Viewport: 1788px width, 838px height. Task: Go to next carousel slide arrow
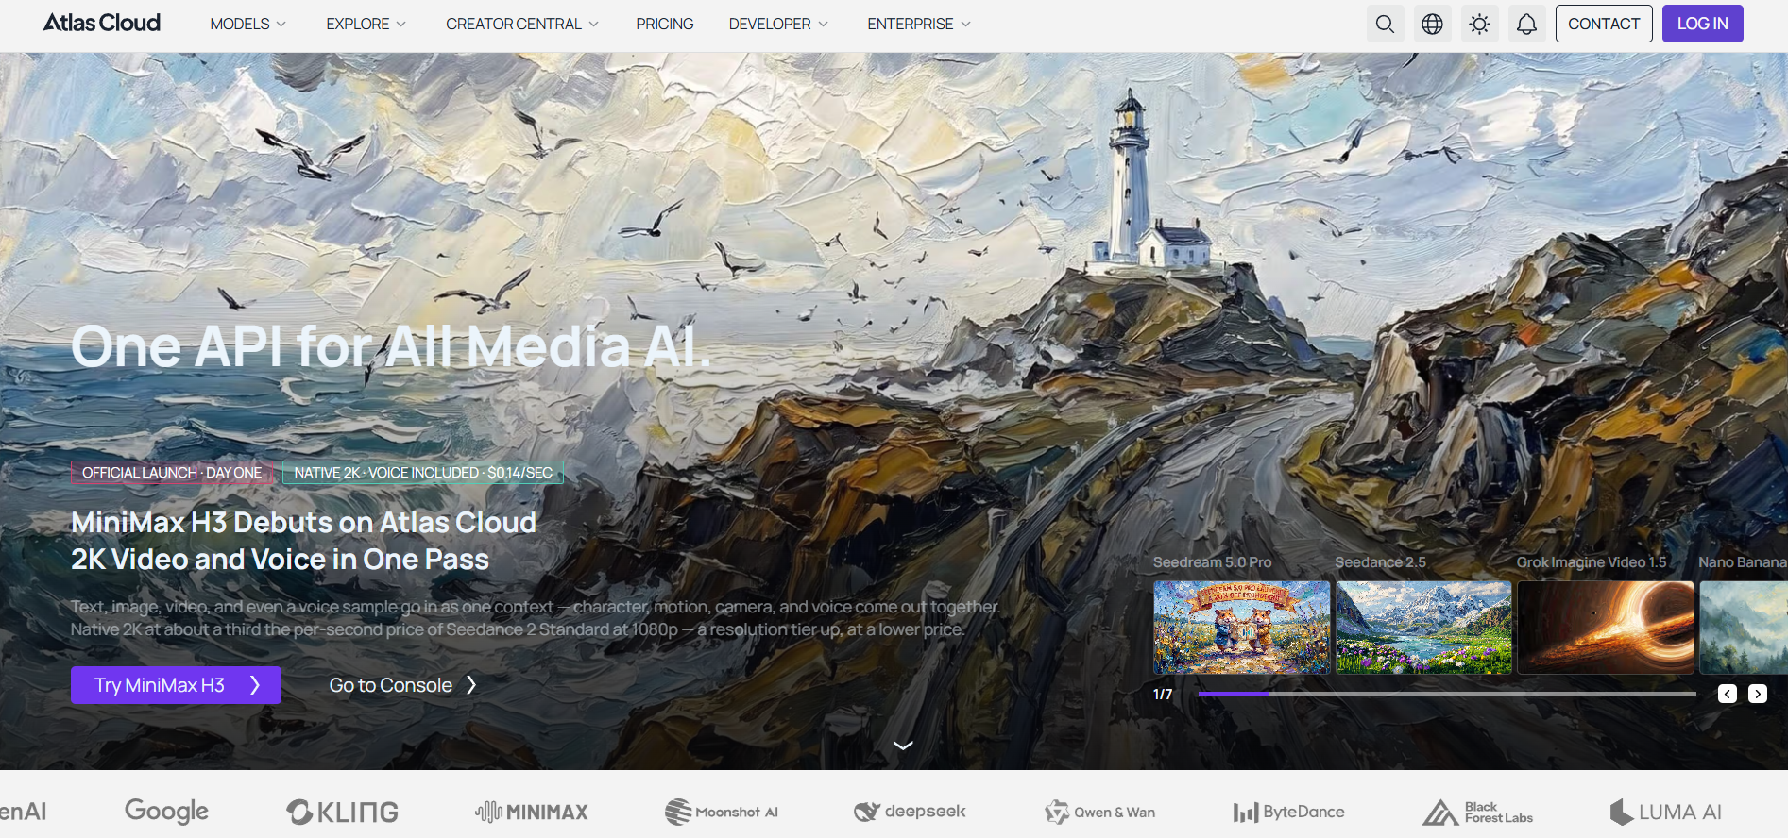click(x=1758, y=694)
